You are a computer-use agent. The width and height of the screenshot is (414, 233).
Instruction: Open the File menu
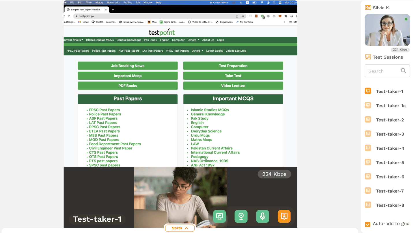[x=72, y=3]
